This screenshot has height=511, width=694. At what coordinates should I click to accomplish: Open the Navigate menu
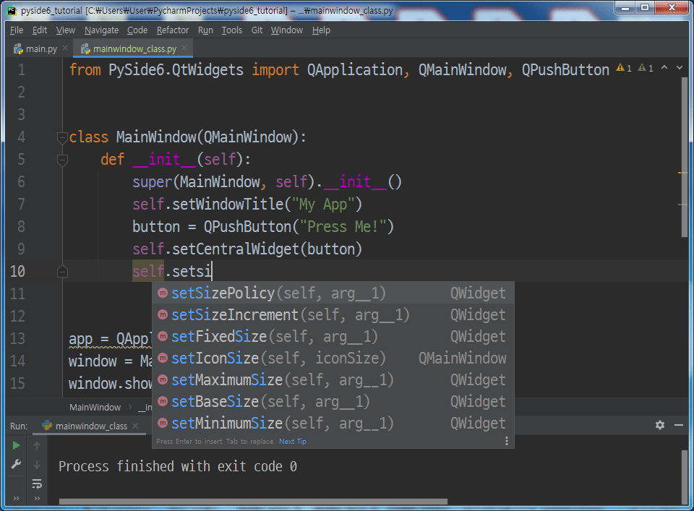tap(101, 30)
